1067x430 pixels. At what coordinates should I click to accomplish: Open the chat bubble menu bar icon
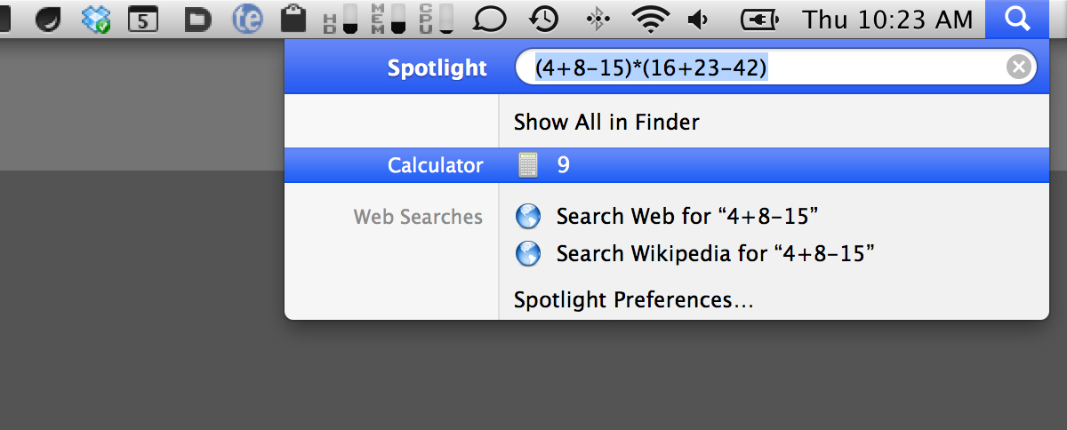(490, 19)
